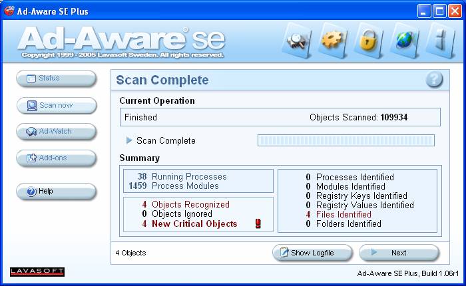Close the Ad-Aware SE Plus window

(455, 11)
